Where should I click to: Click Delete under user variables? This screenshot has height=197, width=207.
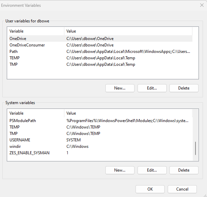(184, 88)
